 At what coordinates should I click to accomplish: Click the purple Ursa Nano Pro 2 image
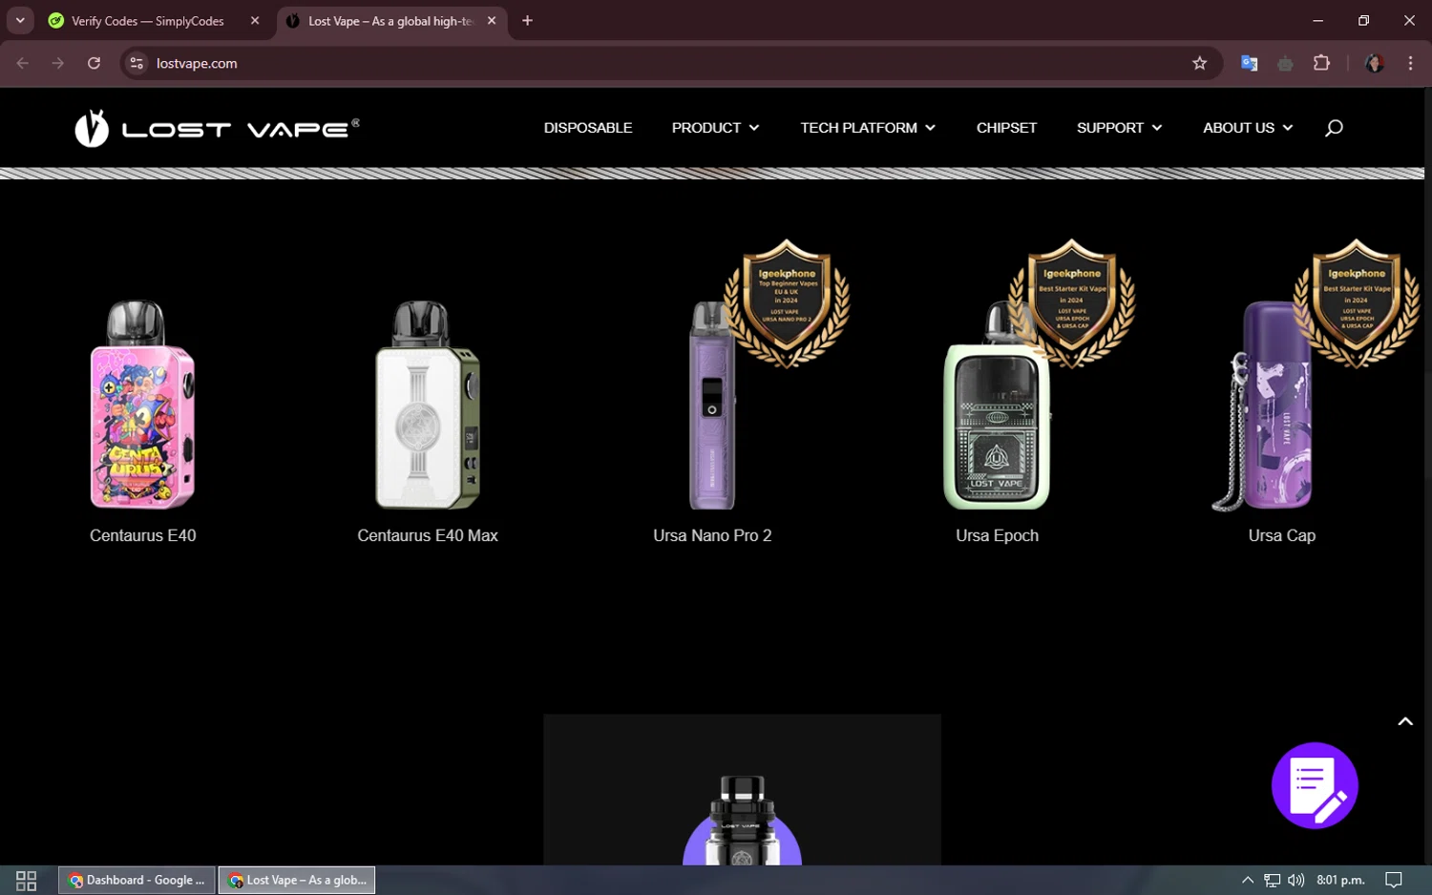click(712, 405)
